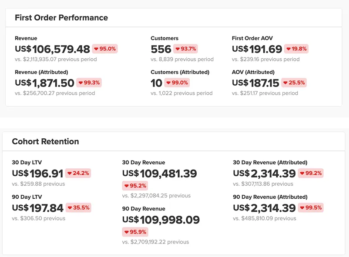Click the 99.2% badge for 30 Day Revenue (Attributed)
349x257 pixels.
(x=311, y=174)
